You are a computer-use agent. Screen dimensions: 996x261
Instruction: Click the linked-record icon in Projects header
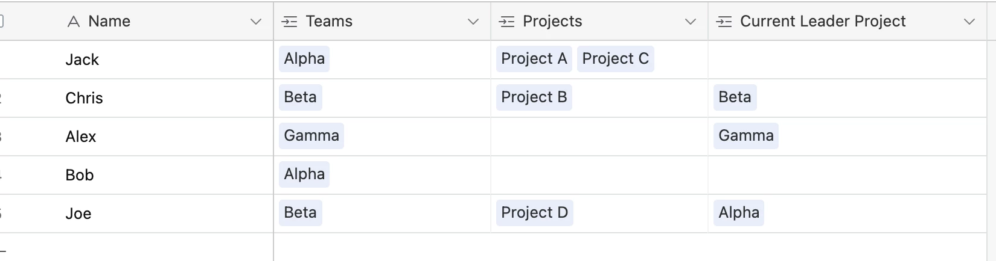507,22
